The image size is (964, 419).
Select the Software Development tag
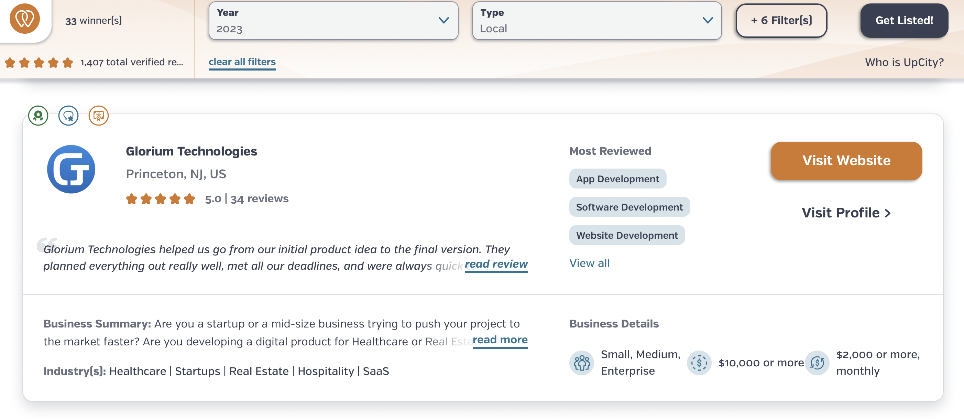[629, 207]
